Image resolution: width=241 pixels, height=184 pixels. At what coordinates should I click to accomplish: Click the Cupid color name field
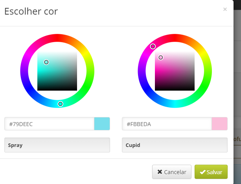click(x=175, y=145)
